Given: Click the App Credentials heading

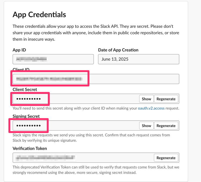Looking at the screenshot, I should (x=39, y=15).
